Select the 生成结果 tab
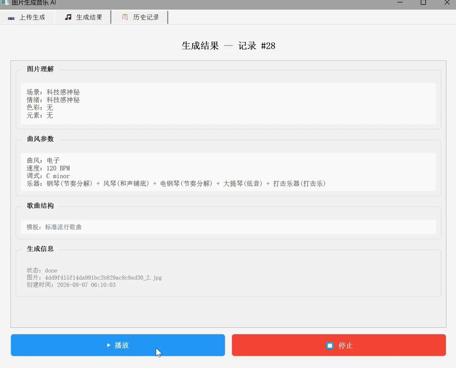This screenshot has width=456, height=368. pos(83,17)
